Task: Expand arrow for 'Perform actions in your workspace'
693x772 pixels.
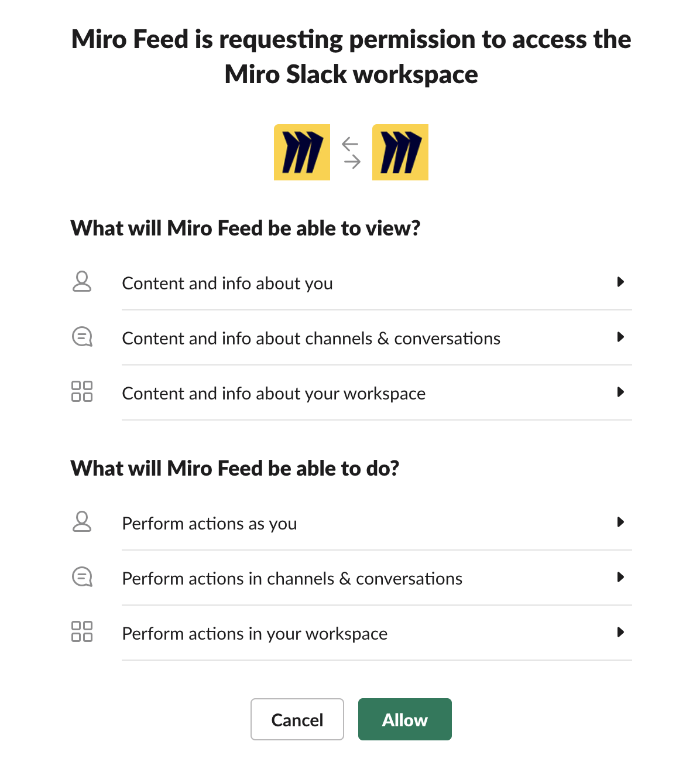Action: [620, 632]
